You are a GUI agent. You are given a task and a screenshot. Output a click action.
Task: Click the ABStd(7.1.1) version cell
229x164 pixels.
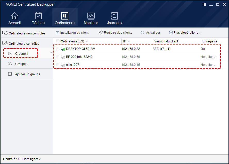point(161,49)
